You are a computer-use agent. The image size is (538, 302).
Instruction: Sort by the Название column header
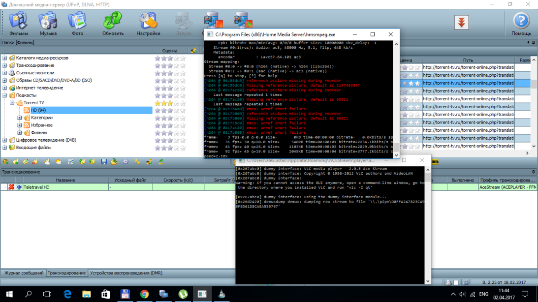point(65,180)
